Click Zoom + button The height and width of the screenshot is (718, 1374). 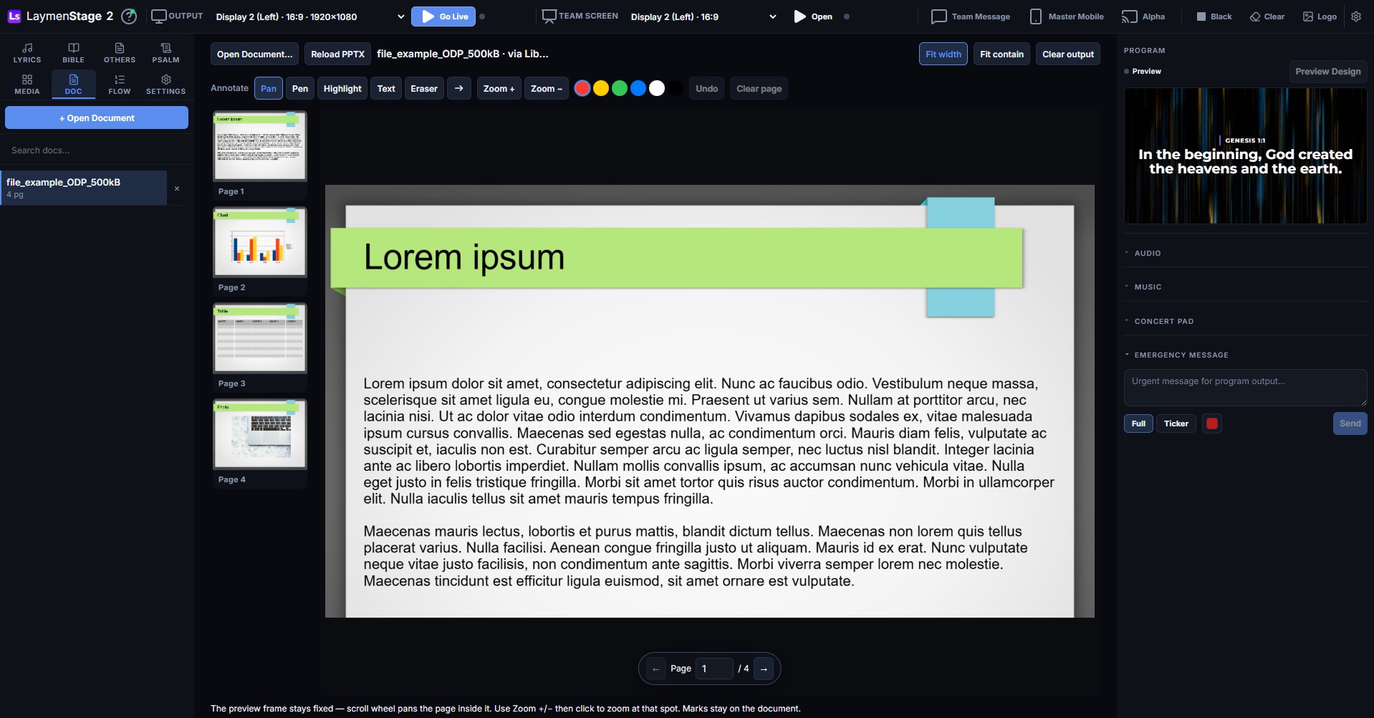[499, 88]
